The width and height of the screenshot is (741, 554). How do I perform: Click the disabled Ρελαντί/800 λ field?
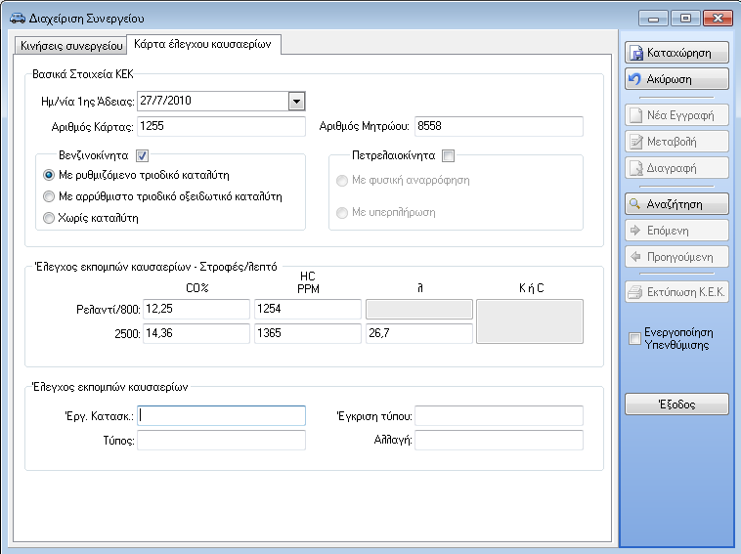tap(419, 309)
